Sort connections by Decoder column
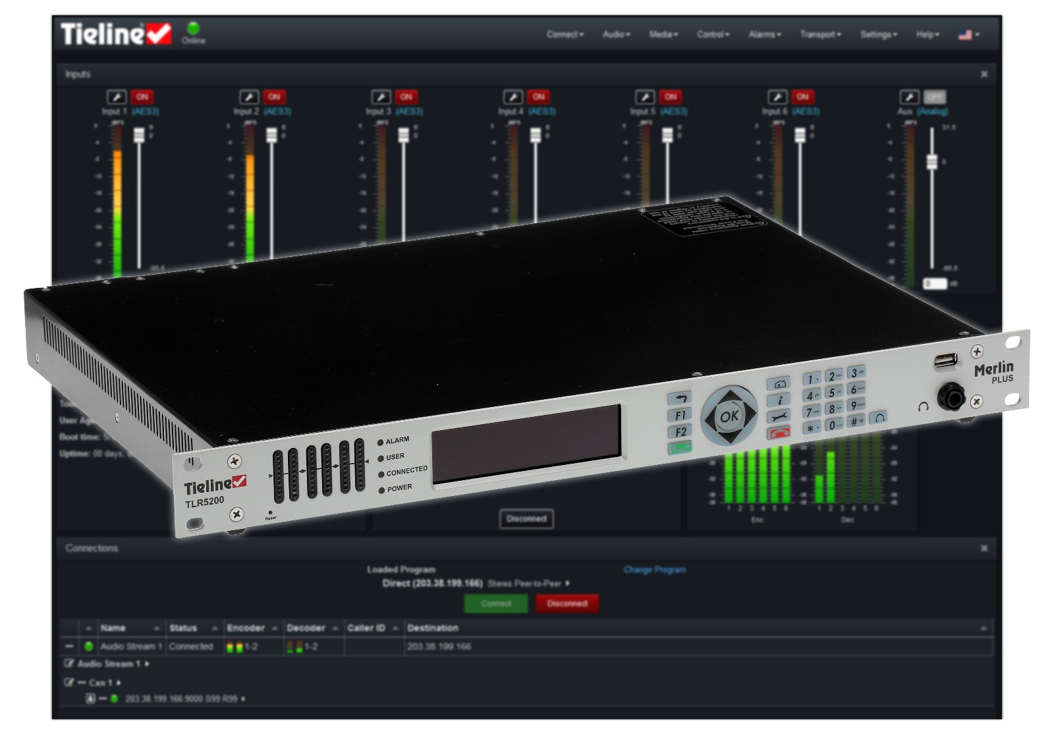1054x737 pixels. [314, 628]
